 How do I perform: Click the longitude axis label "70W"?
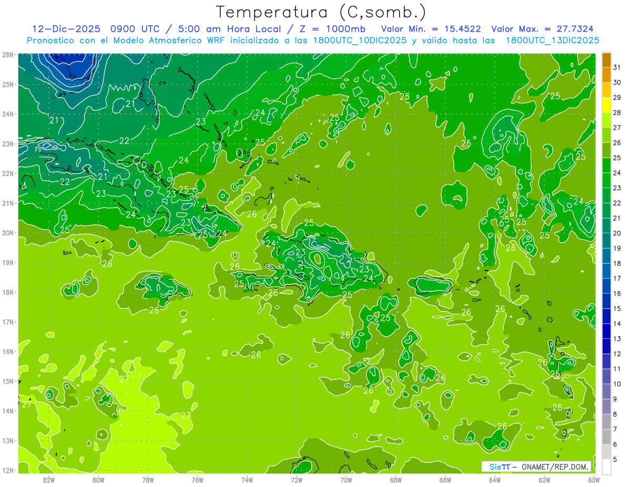(x=346, y=480)
